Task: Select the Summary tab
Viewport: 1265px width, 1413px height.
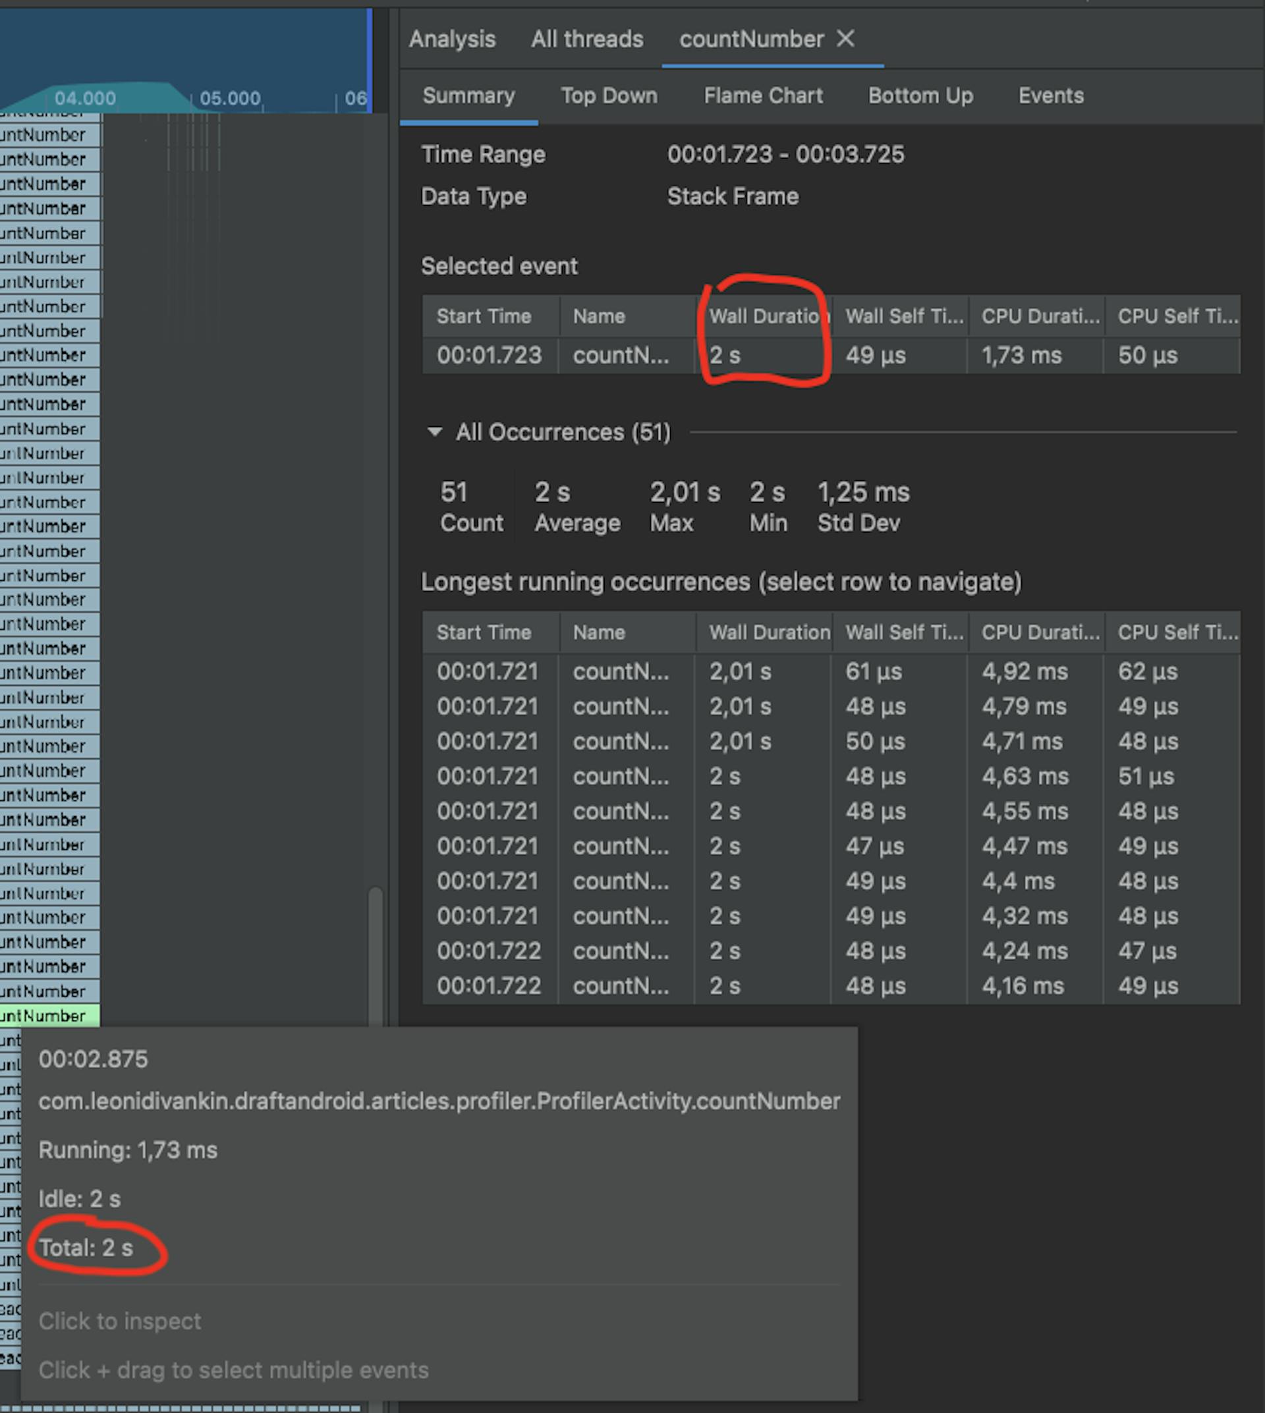Action: pyautogui.click(x=468, y=96)
